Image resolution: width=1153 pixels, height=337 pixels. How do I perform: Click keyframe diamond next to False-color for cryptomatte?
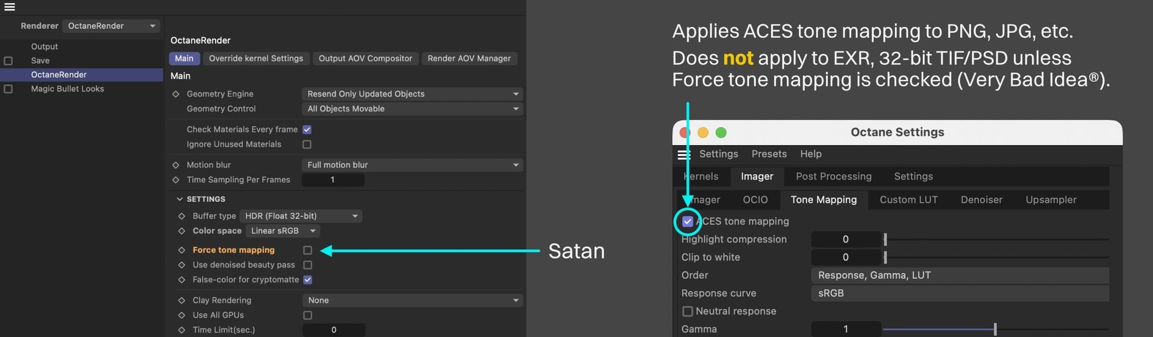tap(182, 280)
